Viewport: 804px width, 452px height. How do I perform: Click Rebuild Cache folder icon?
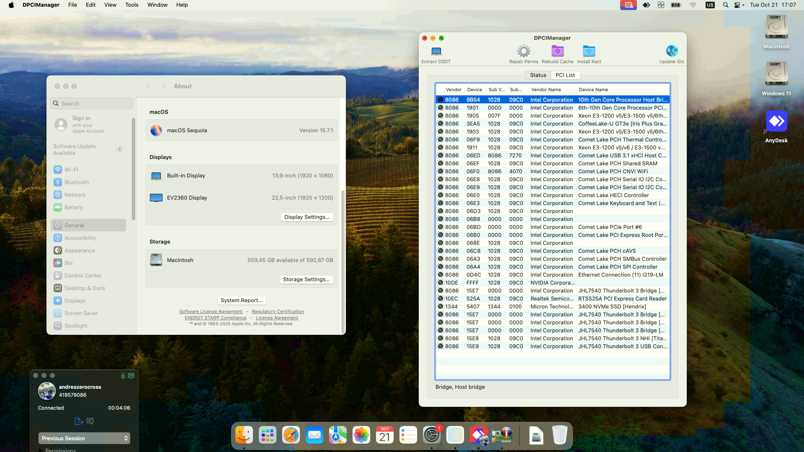(x=557, y=51)
